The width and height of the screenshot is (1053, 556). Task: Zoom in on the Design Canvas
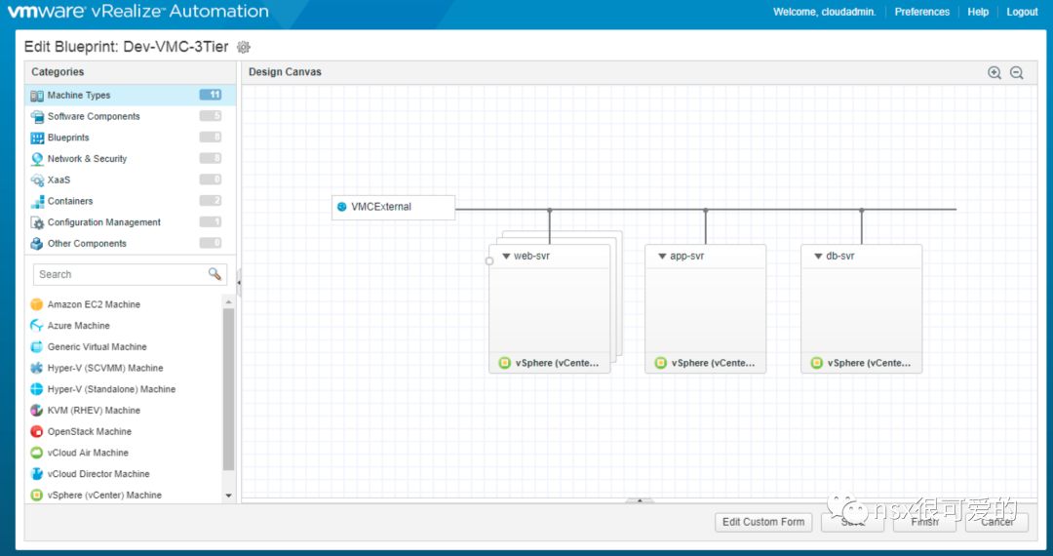click(x=994, y=72)
